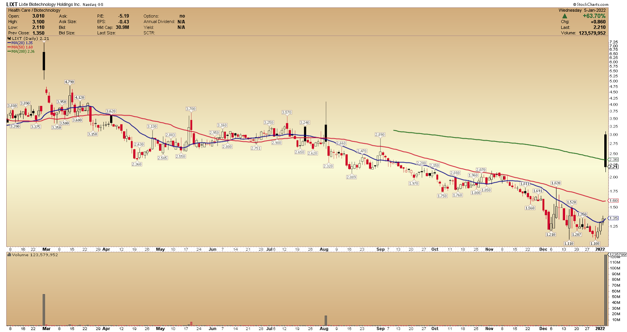Click the SCTR label
627x332 pixels.
coord(149,33)
